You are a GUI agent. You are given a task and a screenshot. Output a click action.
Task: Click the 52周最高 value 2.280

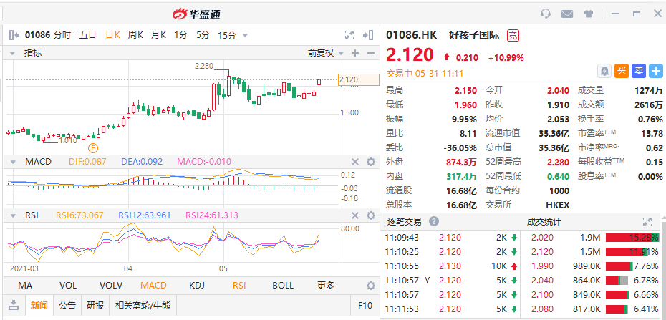click(x=556, y=162)
